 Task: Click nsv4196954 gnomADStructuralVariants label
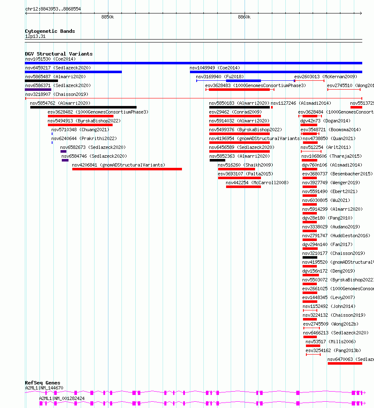(x=255, y=139)
